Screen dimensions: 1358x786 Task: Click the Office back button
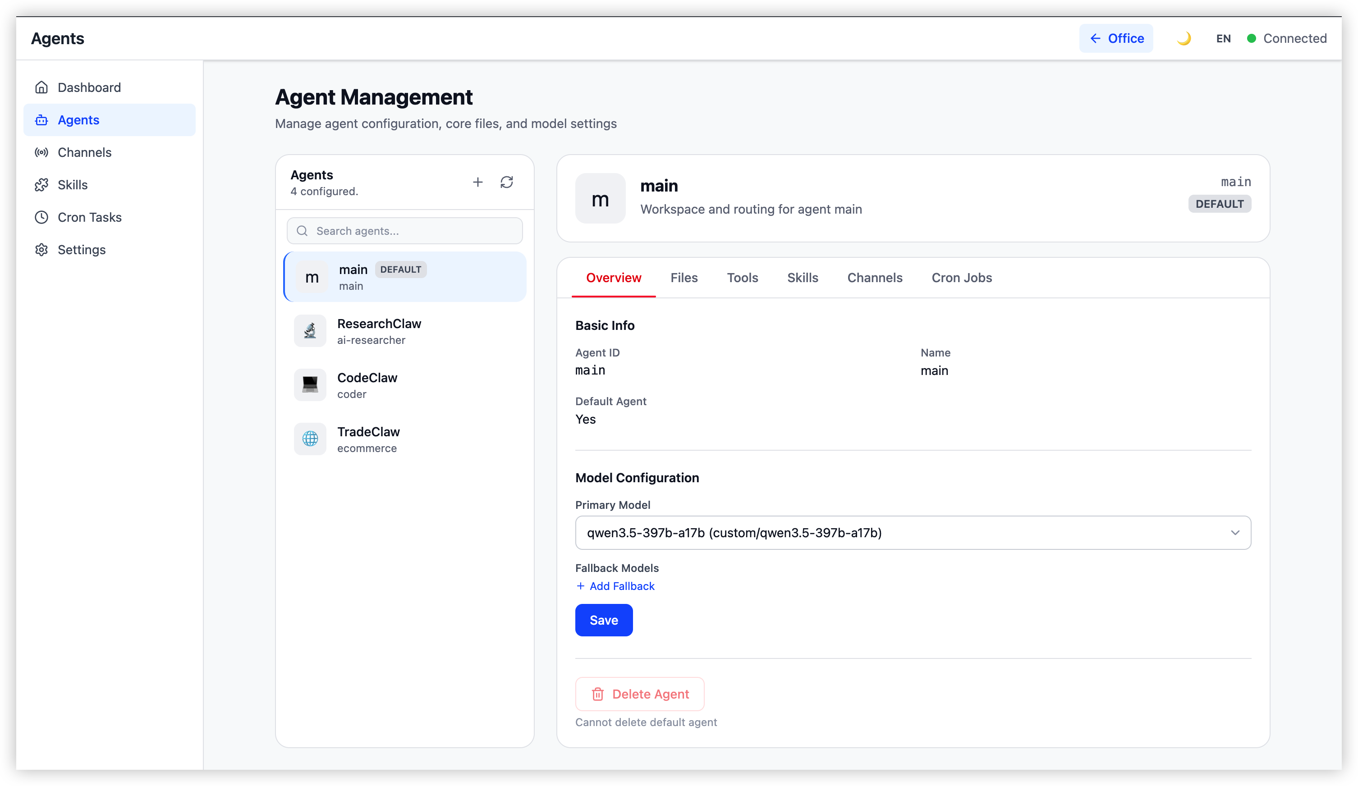(x=1116, y=38)
